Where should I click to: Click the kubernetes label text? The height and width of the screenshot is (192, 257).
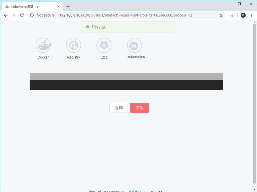click(x=136, y=57)
